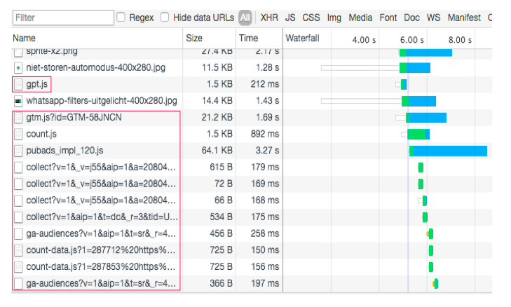The width and height of the screenshot is (511, 307).
Task: Click the gtm.js file icon
Action: pos(19,117)
